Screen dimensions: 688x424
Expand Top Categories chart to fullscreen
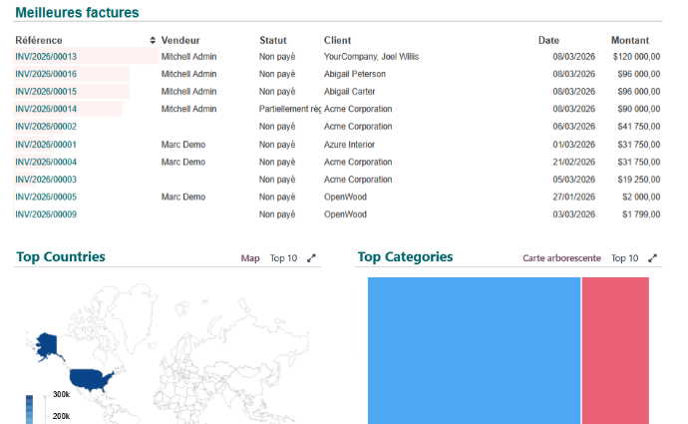[x=653, y=258]
